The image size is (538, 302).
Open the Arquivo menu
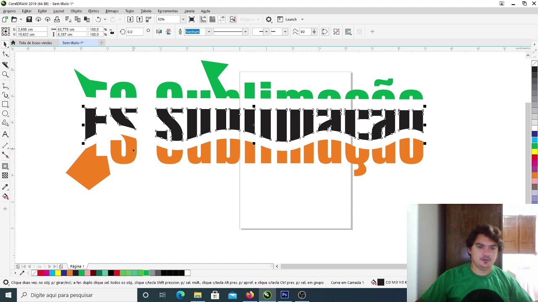pos(9,11)
